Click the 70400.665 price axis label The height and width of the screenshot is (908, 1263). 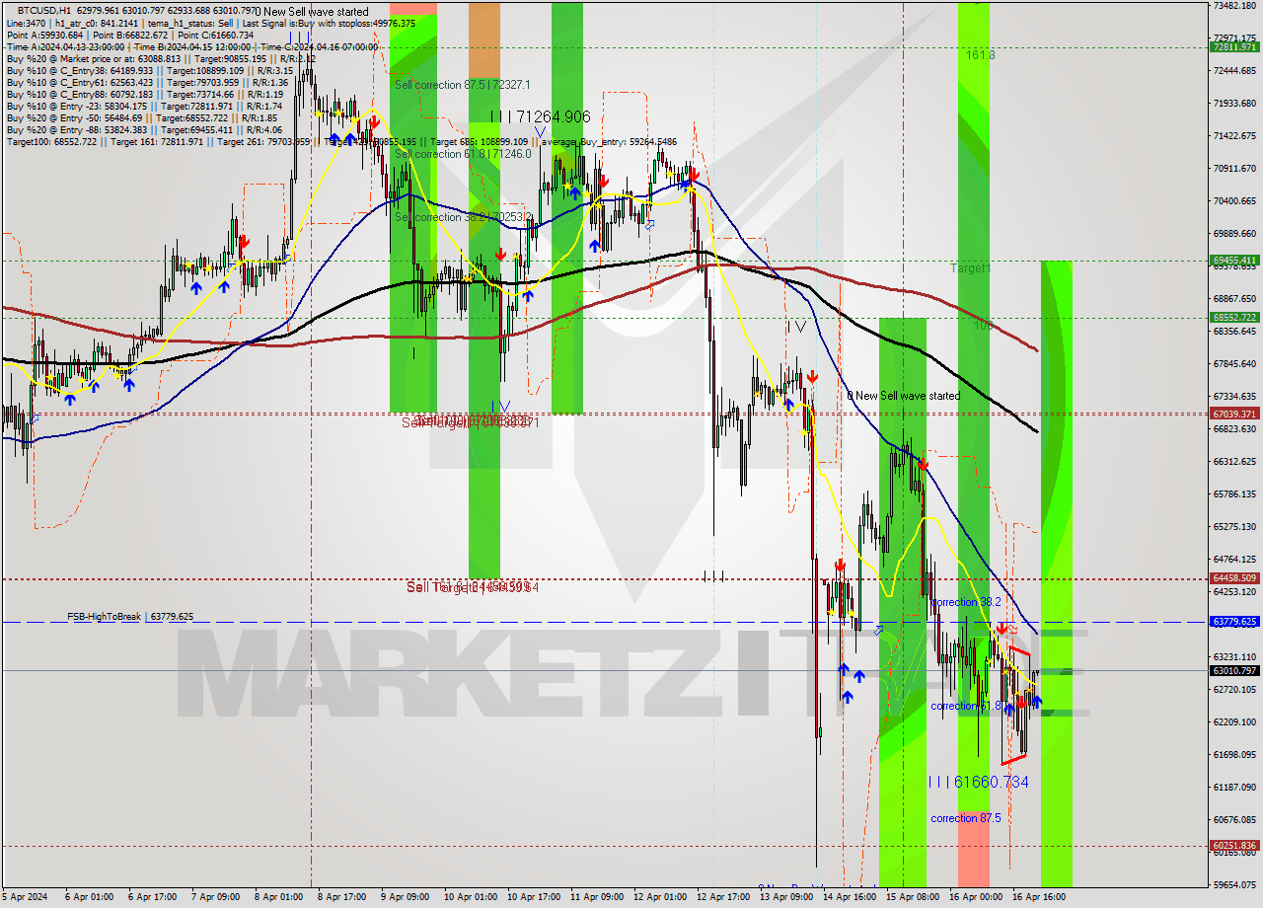[1234, 200]
